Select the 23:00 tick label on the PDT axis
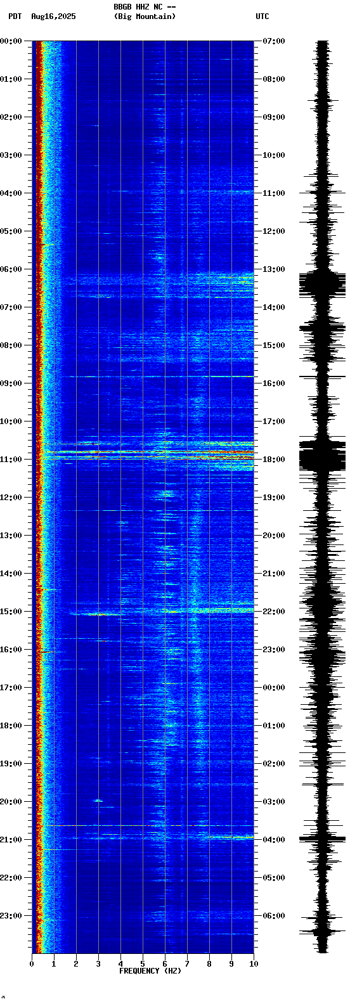This screenshot has width=350, height=1004. coord(11,916)
